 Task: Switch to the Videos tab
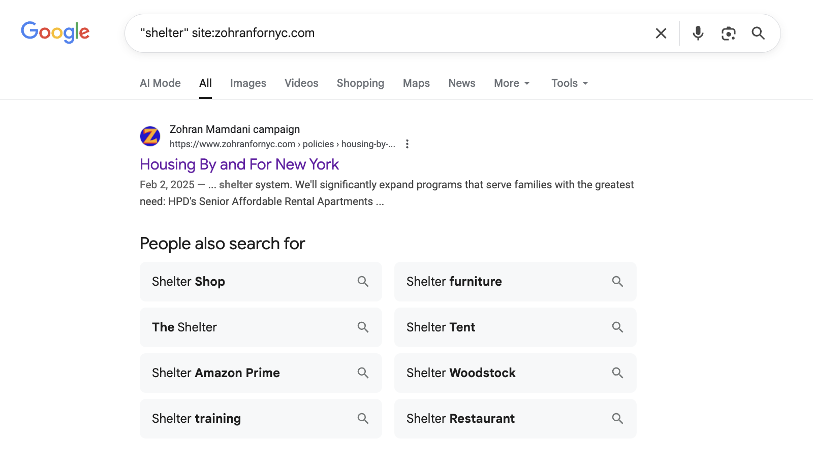tap(301, 83)
